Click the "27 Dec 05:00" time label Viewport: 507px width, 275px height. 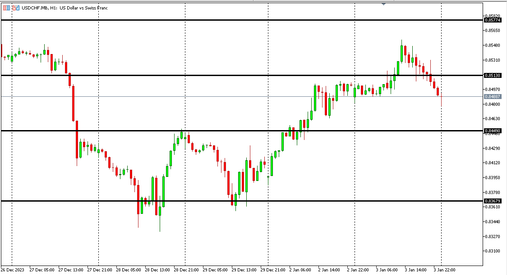41,270
